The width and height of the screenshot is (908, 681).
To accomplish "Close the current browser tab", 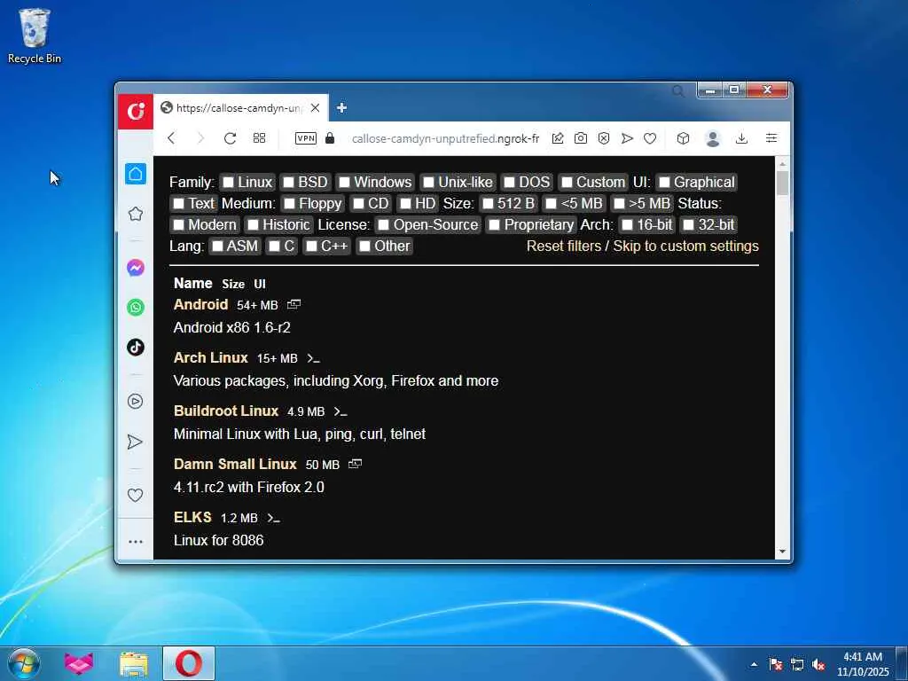I will pyautogui.click(x=315, y=107).
